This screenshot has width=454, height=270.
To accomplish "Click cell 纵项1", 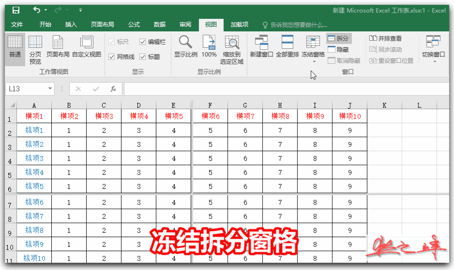I will click(34, 130).
